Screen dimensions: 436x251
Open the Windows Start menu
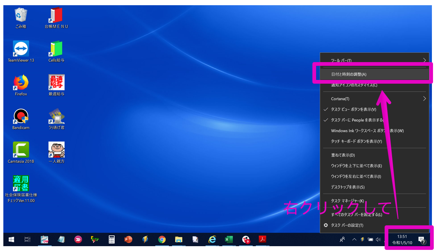(12, 239)
